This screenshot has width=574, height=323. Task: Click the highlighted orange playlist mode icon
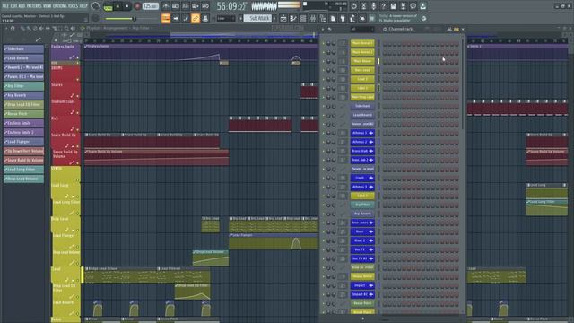[166, 18]
